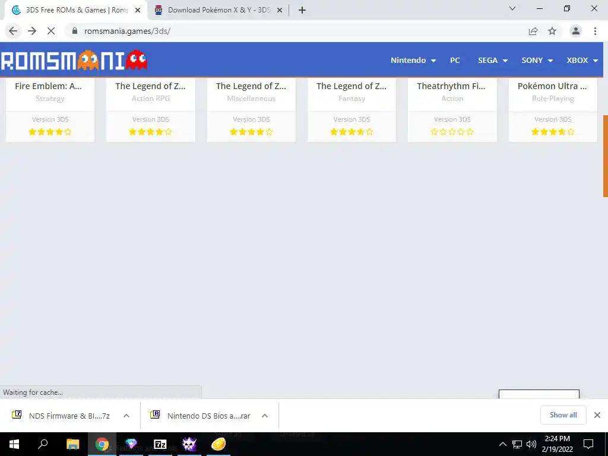Open the Theatrhythm Fi... game title

[x=451, y=86]
